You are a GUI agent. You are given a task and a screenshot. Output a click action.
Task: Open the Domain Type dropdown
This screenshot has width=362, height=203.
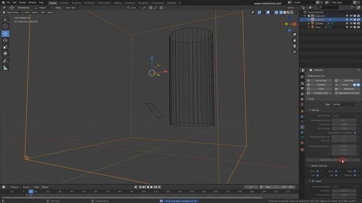pos(344,116)
